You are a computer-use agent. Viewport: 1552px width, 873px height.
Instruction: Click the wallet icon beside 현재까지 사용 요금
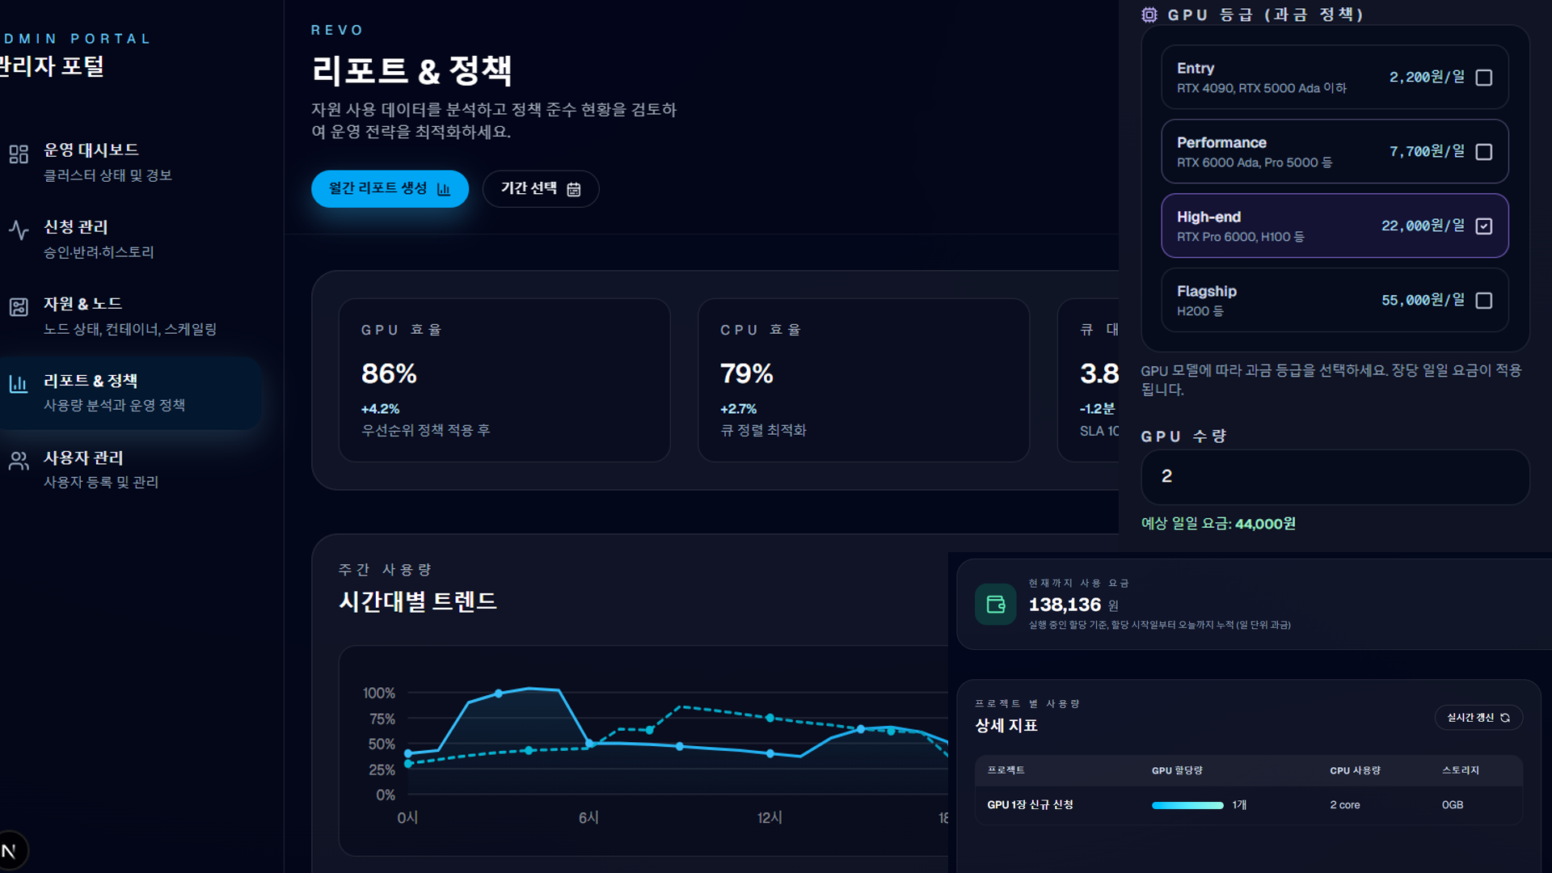click(x=996, y=604)
